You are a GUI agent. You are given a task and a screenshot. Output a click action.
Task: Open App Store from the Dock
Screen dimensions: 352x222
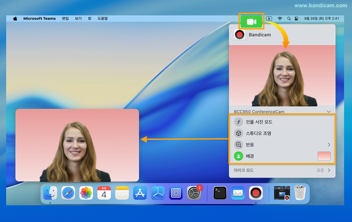point(140,193)
